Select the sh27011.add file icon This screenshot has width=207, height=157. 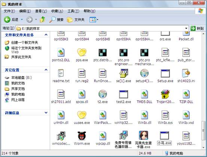click(61, 94)
